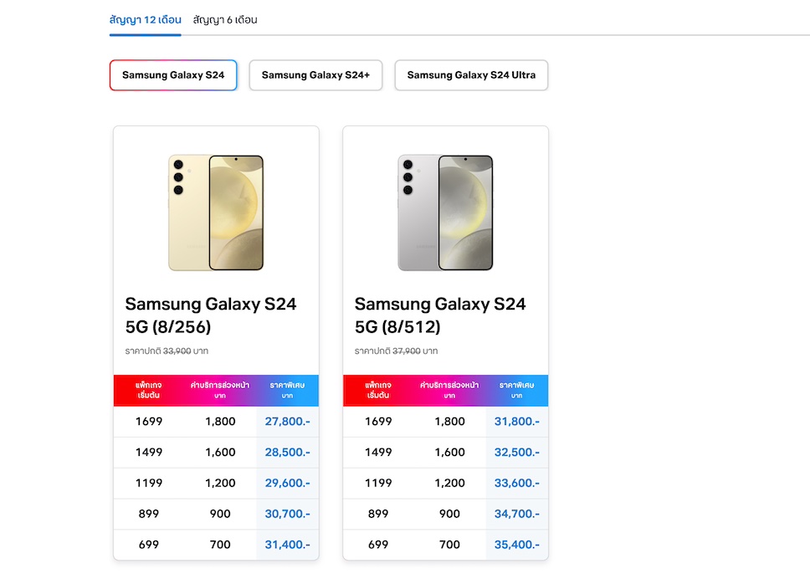The image size is (810, 584).
Task: Switch to the สัญญา 6 เดือน tab
Action: 225,19
